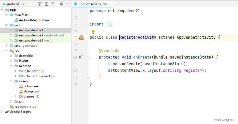Viewport: 238px width, 124px height.
Task: Select the RegisterActivity.java editor tab
Action: tap(93, 4)
